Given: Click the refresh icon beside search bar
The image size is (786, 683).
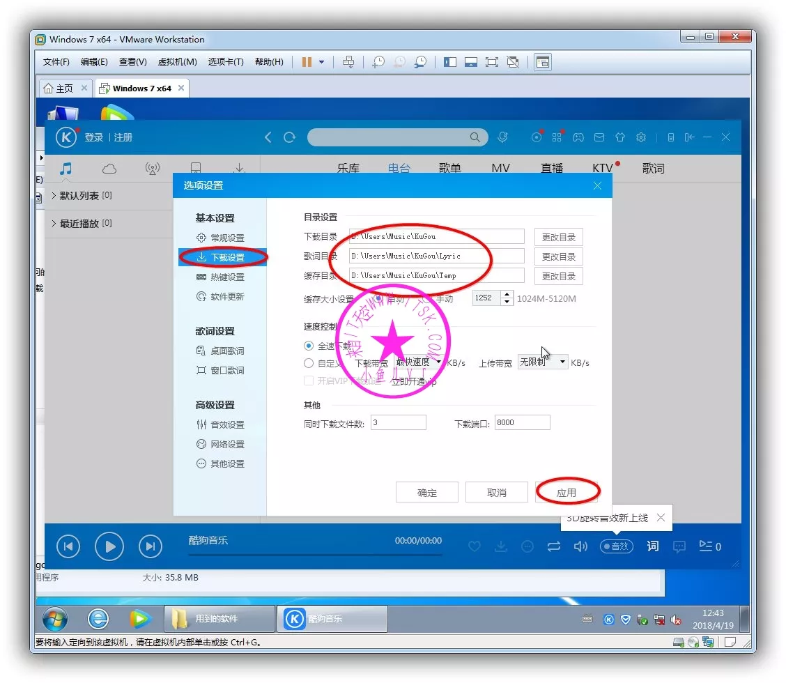Looking at the screenshot, I should tap(289, 137).
